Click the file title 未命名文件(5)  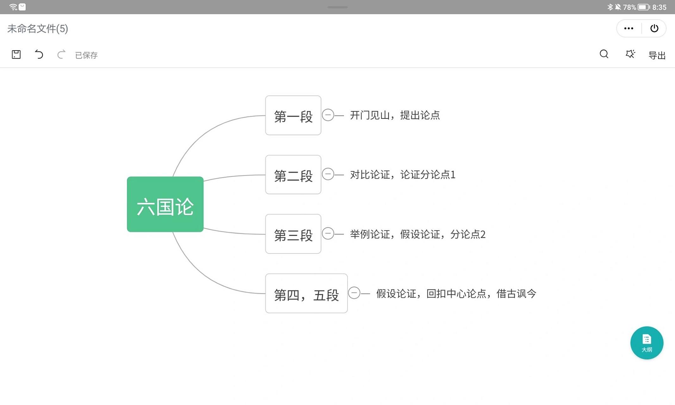tap(37, 28)
